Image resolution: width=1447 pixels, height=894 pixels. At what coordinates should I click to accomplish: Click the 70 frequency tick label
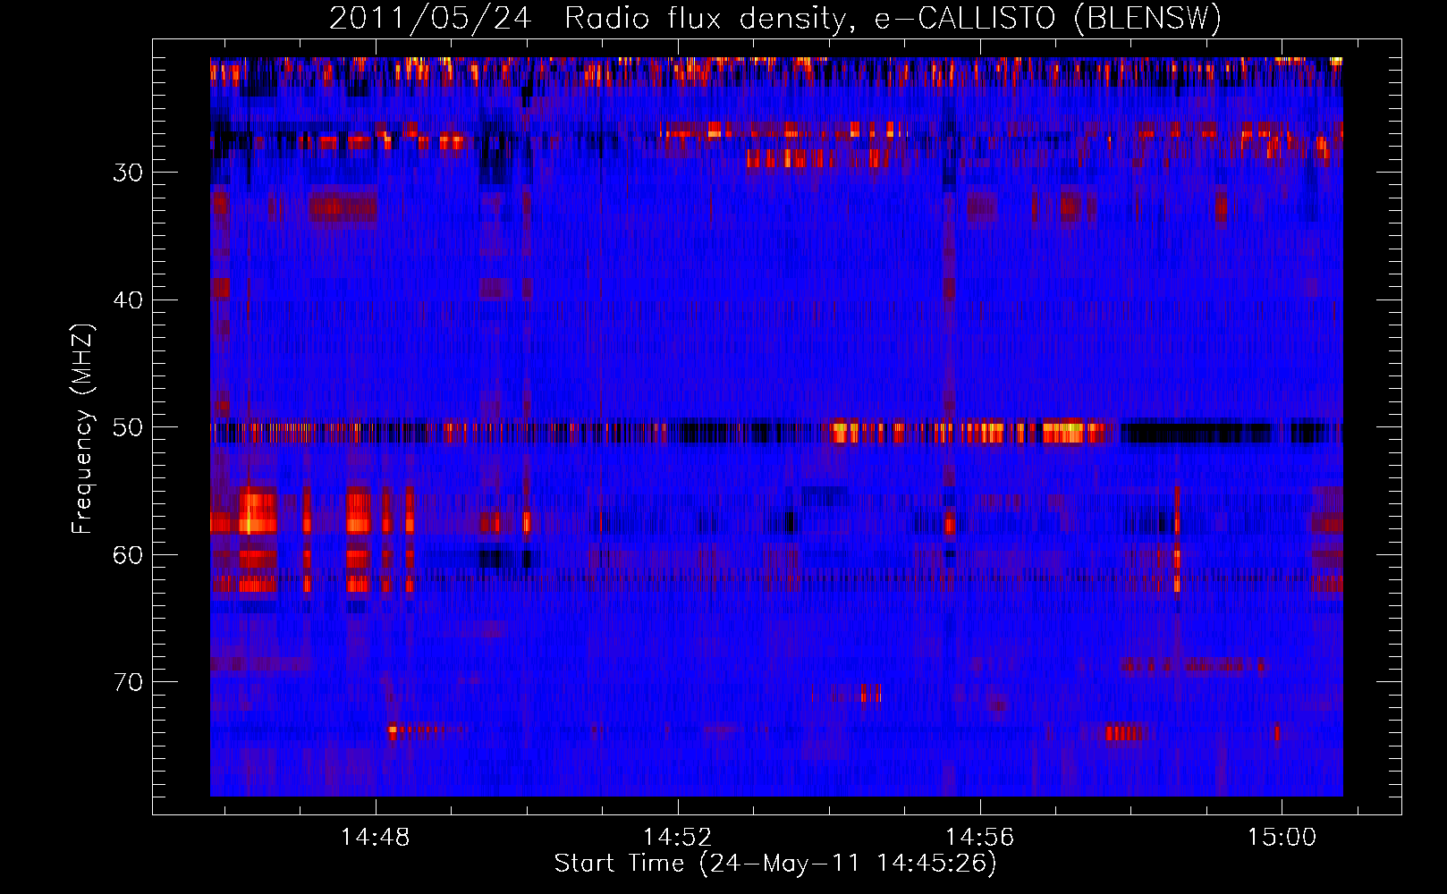128,682
